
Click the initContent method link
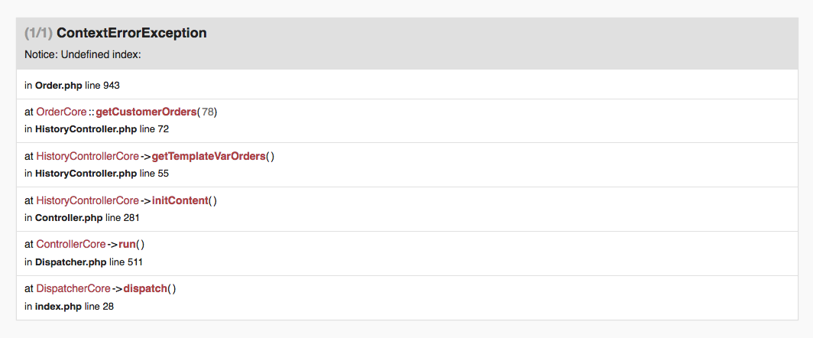[x=180, y=200]
